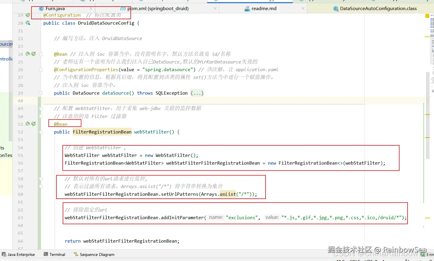Switch to the Furn.java tab
434x261 pixels.
point(55,9)
